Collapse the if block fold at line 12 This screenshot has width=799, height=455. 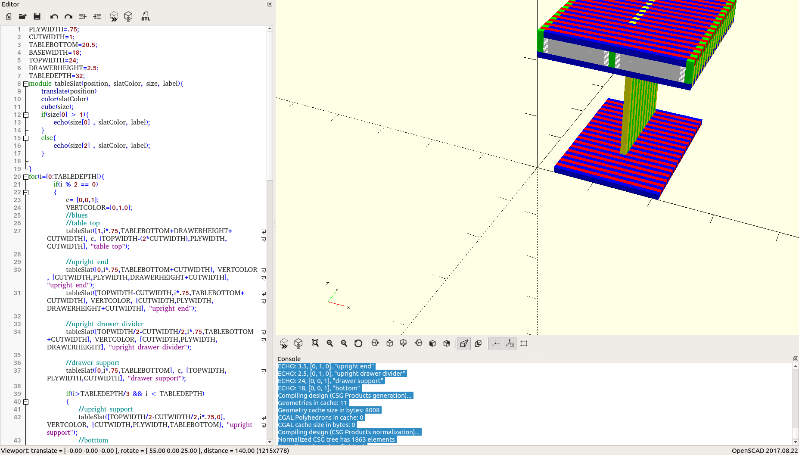point(26,115)
